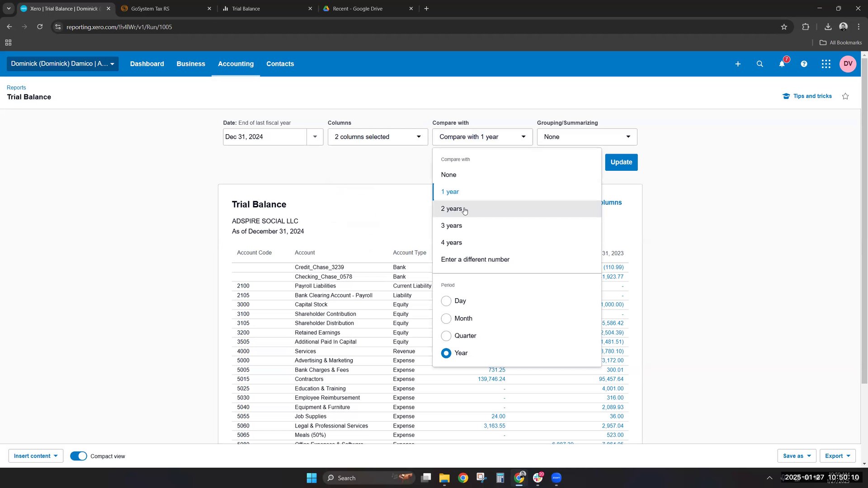Open the help question mark icon

tap(804, 64)
